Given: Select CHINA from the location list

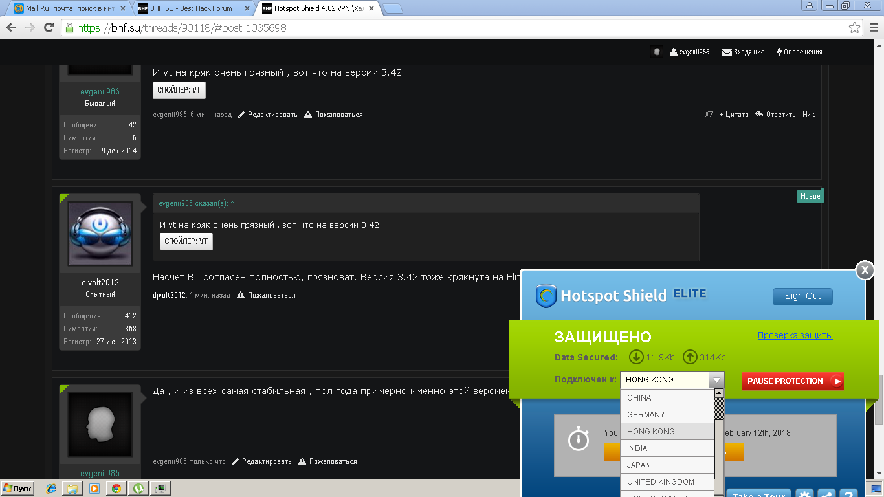Looking at the screenshot, I should [667, 398].
